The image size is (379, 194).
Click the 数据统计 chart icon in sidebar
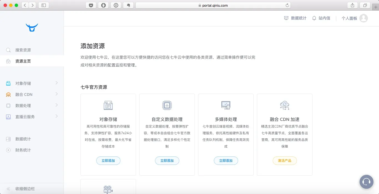pos(8,139)
